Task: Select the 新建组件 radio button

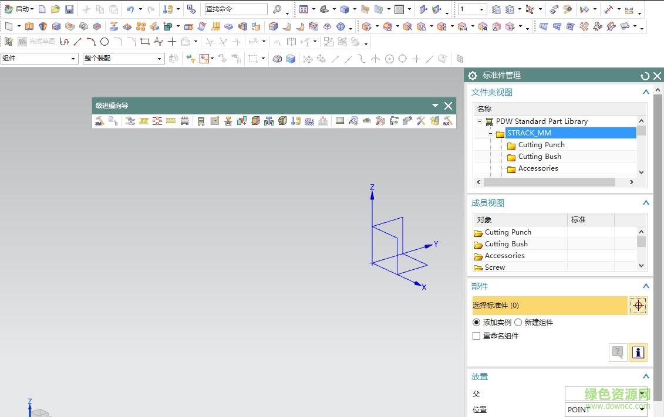Action: [x=518, y=323]
